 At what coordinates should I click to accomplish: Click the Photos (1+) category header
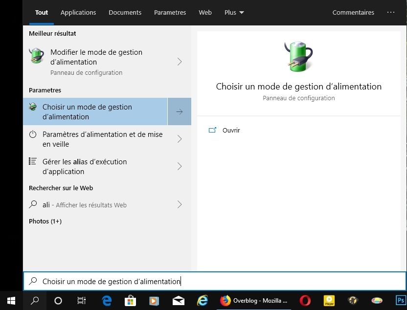click(45, 221)
